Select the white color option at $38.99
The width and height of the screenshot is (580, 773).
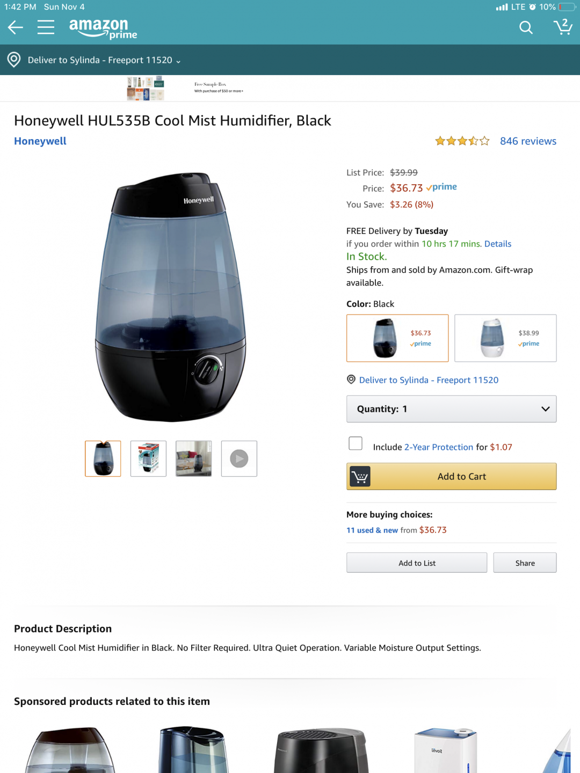coord(505,338)
